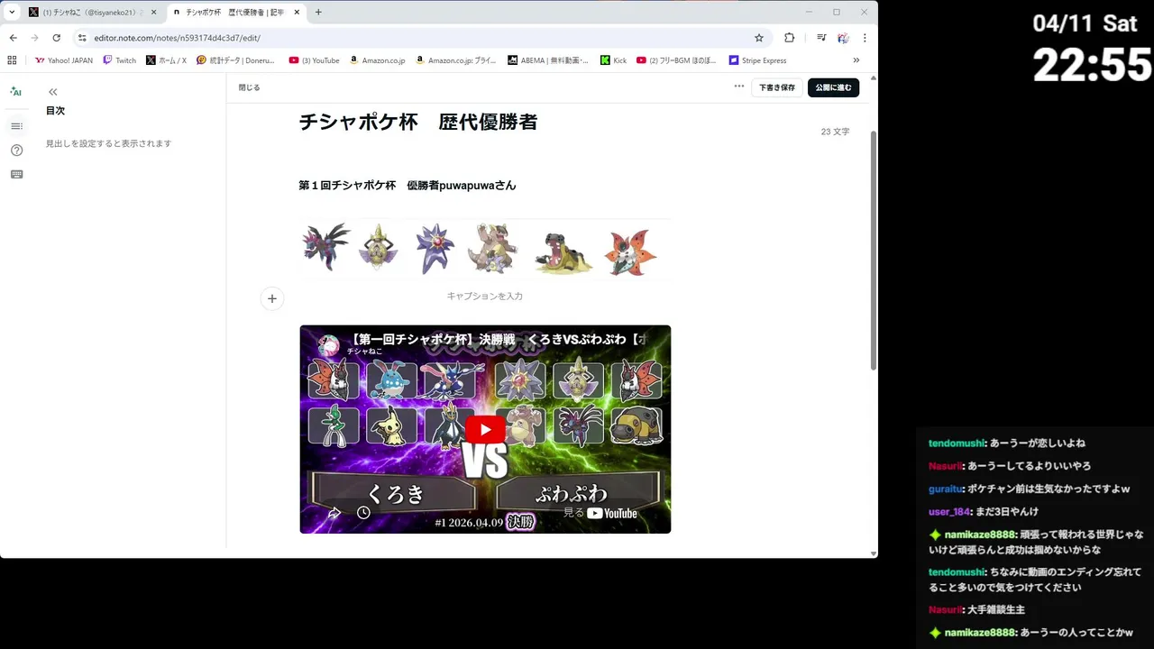Select the six-Pokémon team image
Image resolution: width=1154 pixels, height=649 pixels.
tap(485, 249)
